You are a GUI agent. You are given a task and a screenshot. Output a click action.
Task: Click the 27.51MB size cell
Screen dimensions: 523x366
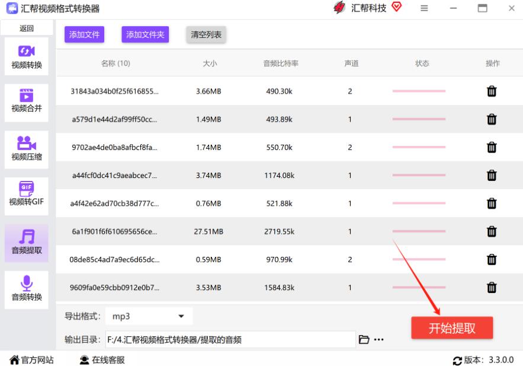(x=208, y=231)
